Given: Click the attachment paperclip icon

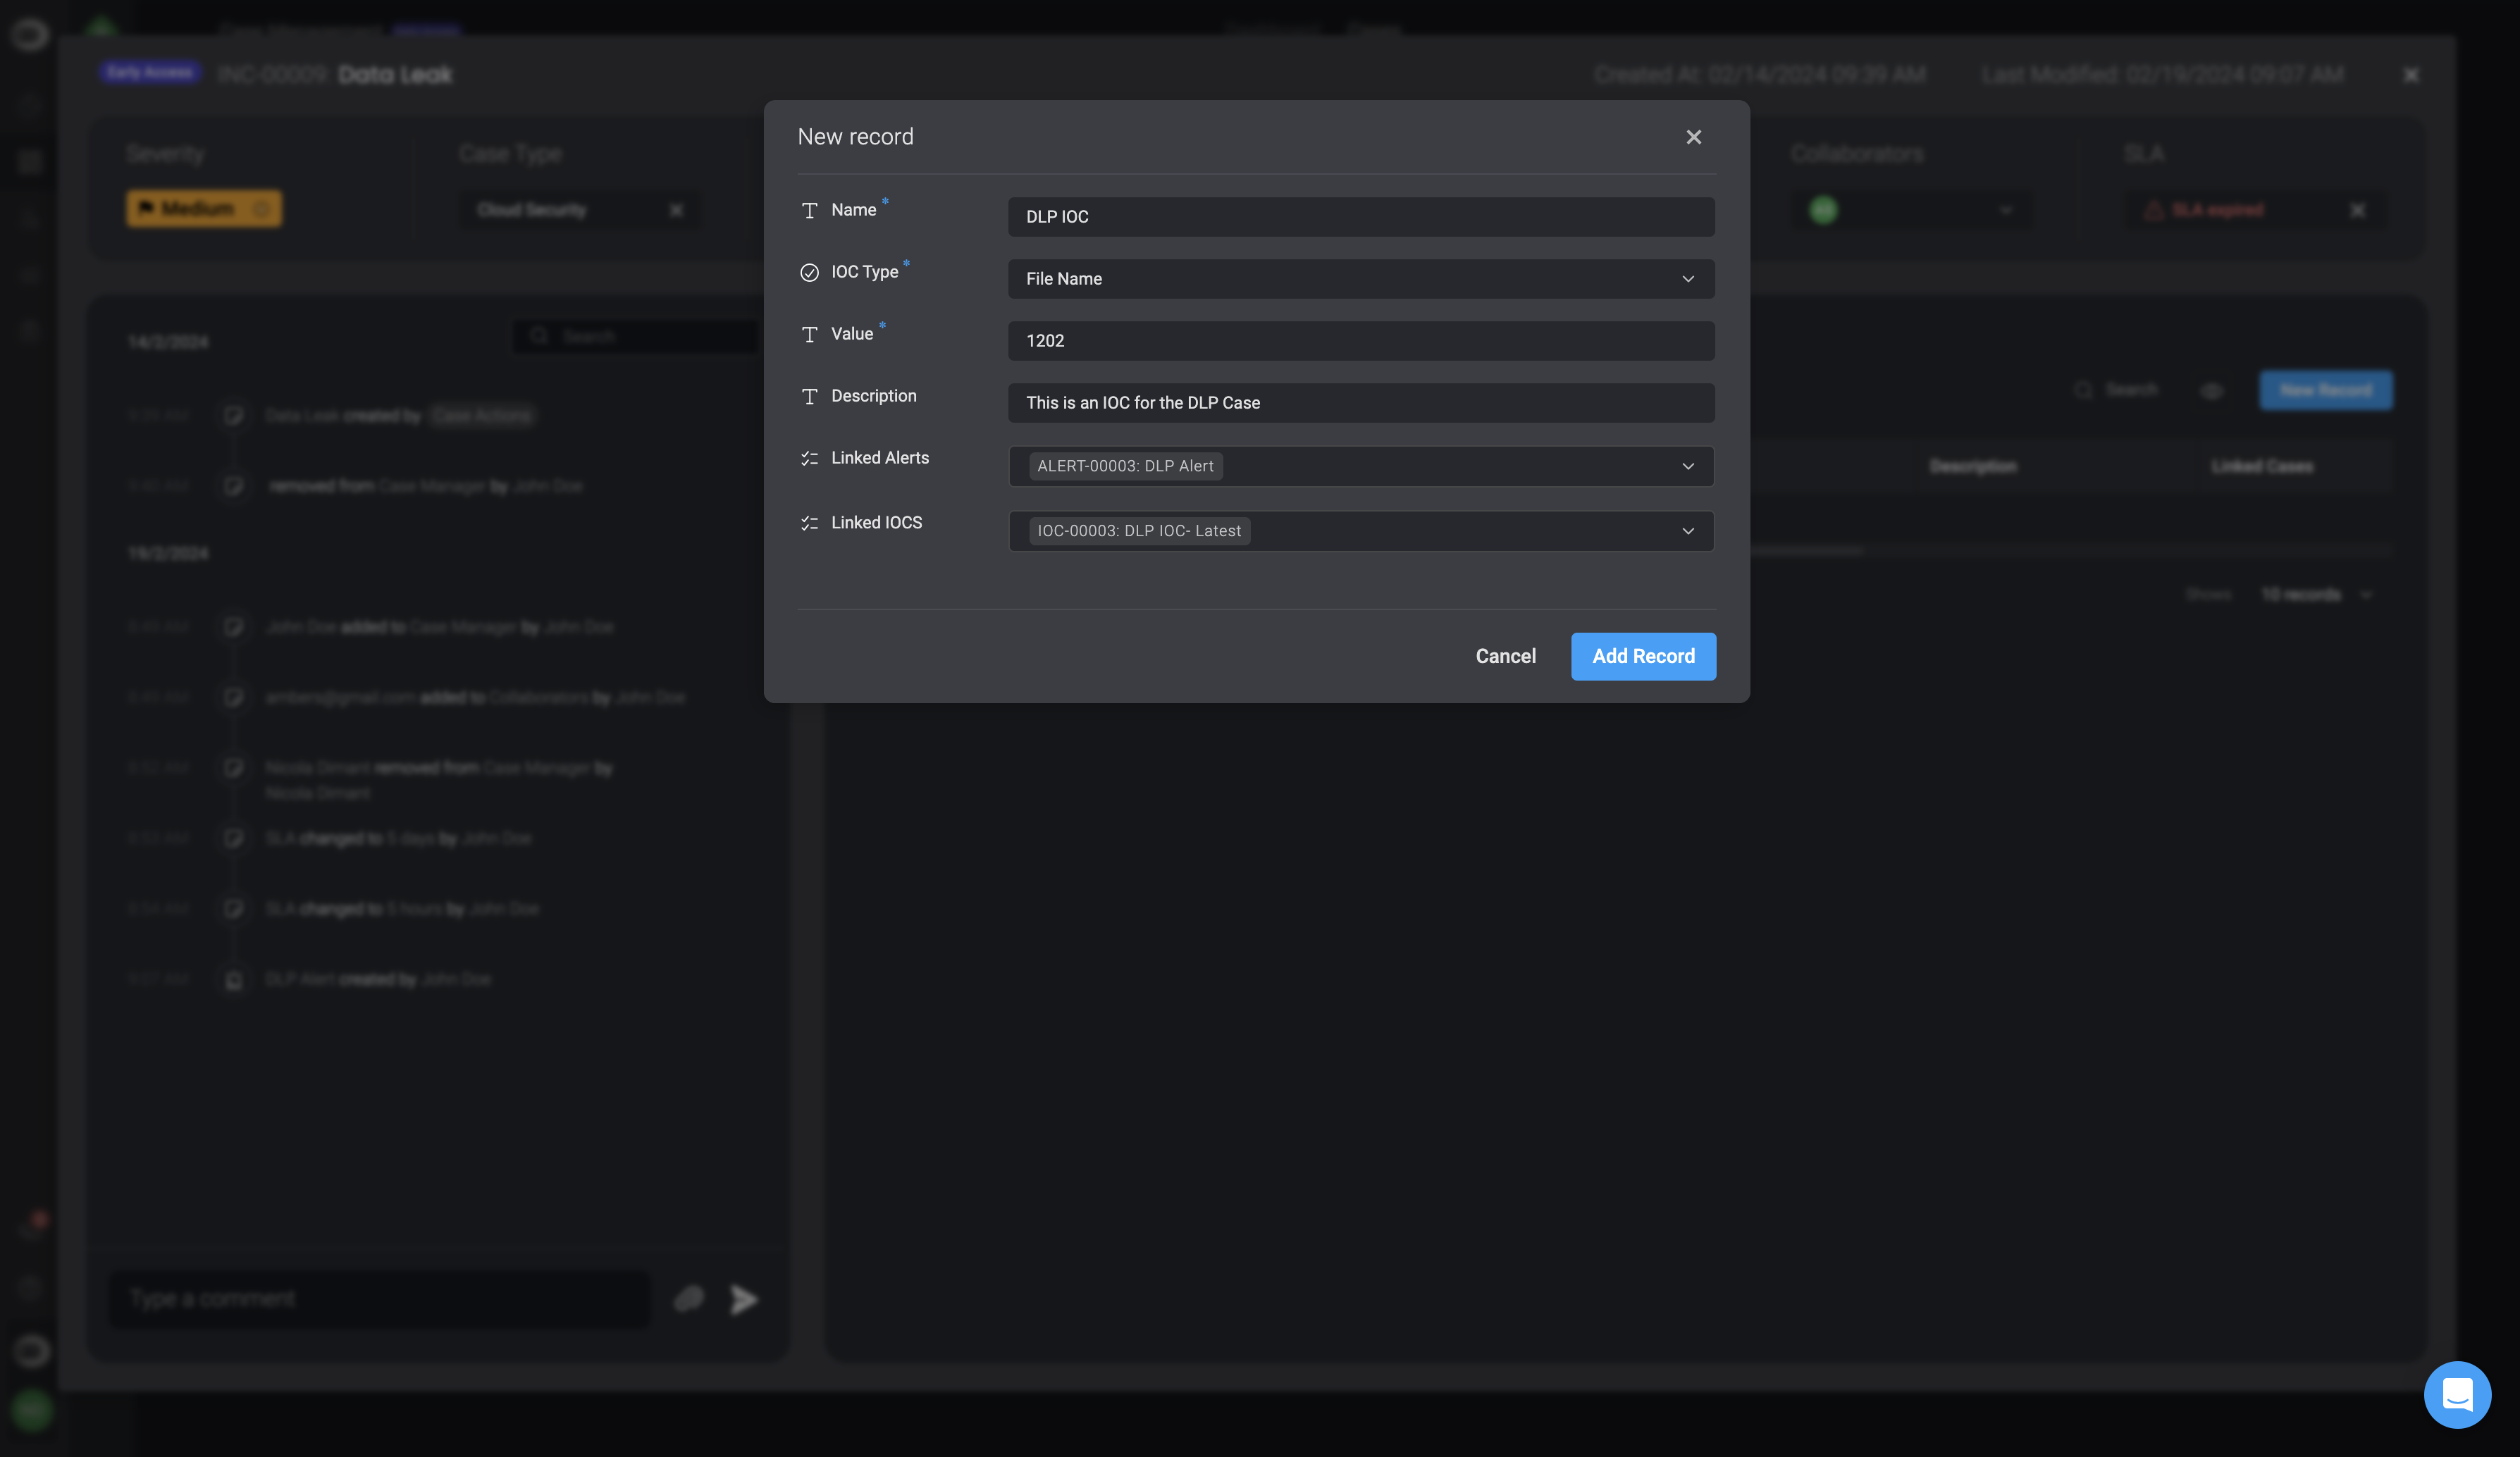Looking at the screenshot, I should click(x=689, y=1299).
